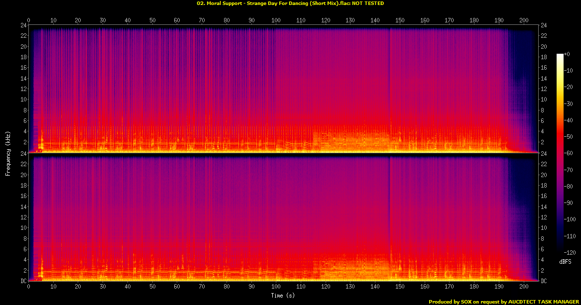Click the '-10' value on the dBFS scale
581x305 pixels.
point(569,70)
